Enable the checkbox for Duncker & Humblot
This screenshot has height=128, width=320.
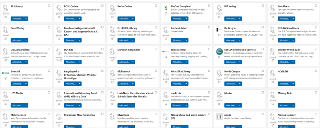156,49
